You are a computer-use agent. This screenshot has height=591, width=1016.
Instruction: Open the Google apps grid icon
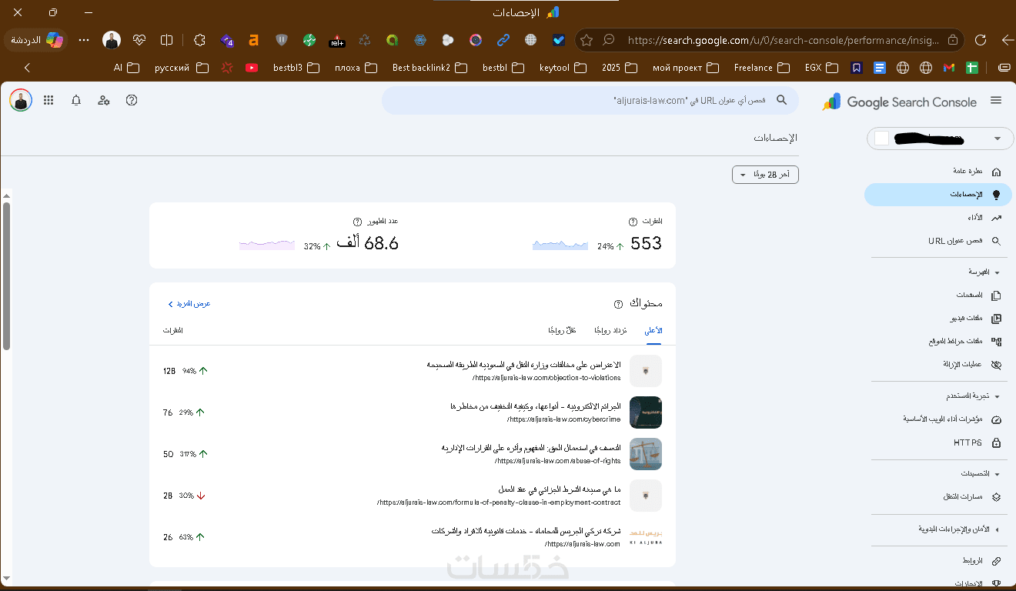coord(48,100)
